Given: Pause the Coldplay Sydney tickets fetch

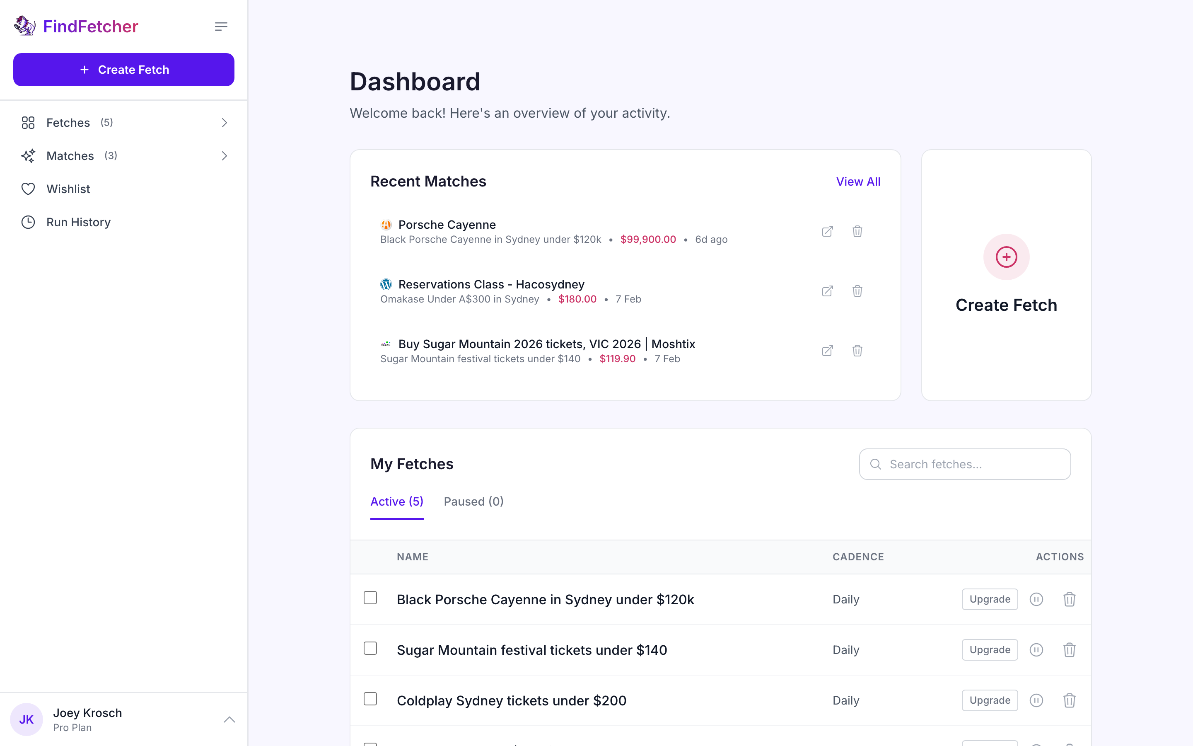Looking at the screenshot, I should click(1036, 700).
